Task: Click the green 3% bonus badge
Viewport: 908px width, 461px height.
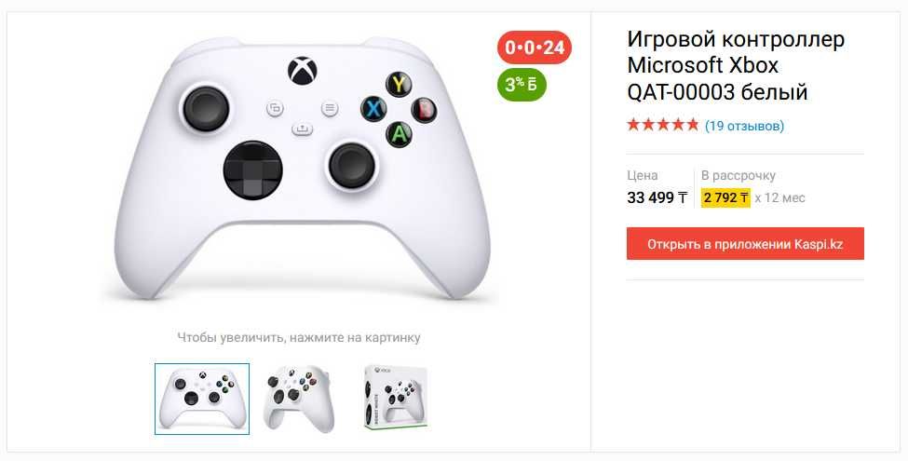Action: click(x=522, y=85)
